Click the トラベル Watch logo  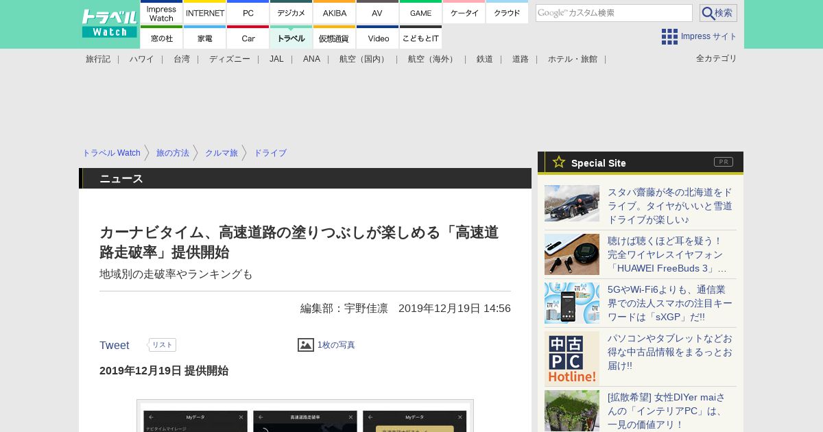tap(109, 24)
